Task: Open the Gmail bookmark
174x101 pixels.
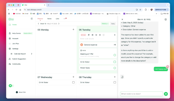Action: (x=25, y=14)
